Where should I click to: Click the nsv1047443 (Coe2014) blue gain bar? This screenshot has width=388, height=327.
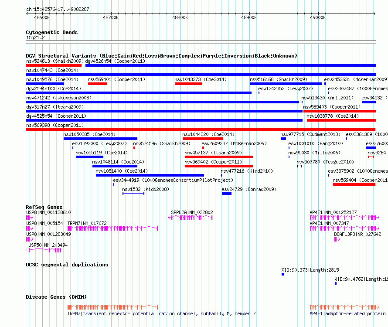(201, 75)
